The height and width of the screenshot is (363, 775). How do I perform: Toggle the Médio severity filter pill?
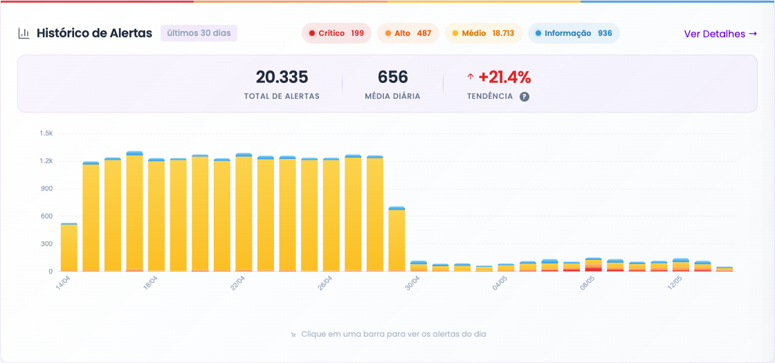click(x=484, y=34)
